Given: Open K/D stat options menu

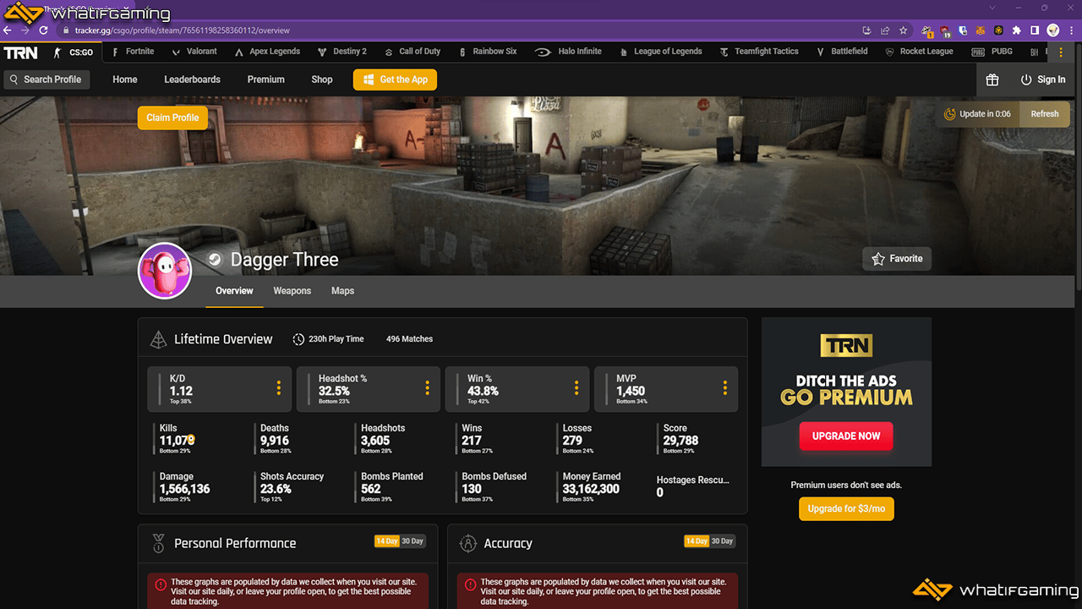Looking at the screenshot, I should coord(278,388).
